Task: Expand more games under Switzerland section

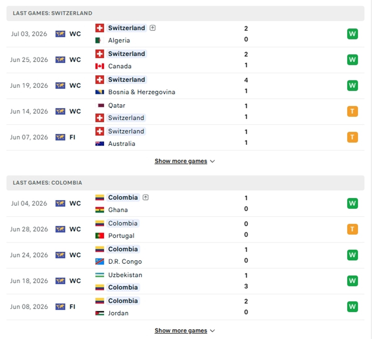Action: click(x=184, y=161)
